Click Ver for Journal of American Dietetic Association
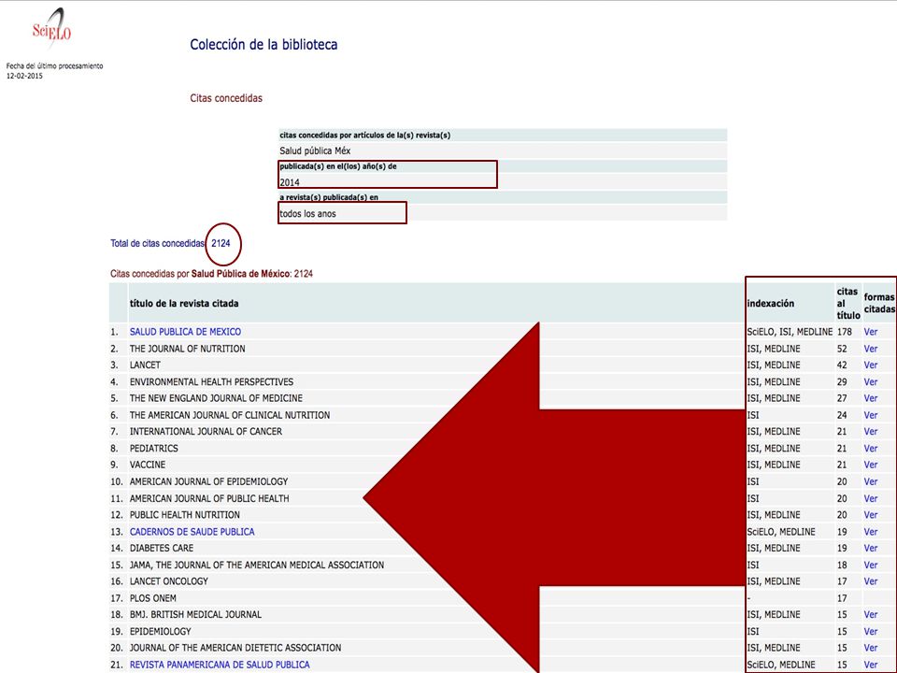Viewport: 897px width, 673px height. click(871, 648)
